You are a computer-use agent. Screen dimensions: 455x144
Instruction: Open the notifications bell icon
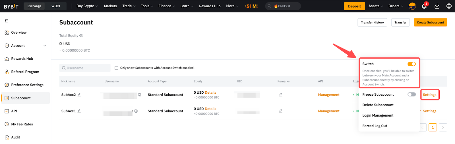(424, 6)
